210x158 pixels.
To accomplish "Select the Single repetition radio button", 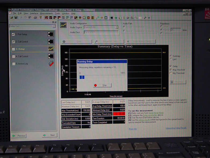I will coord(161,26).
